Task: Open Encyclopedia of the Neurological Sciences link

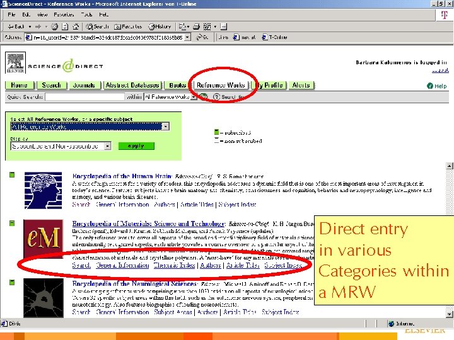Action: coord(134,283)
